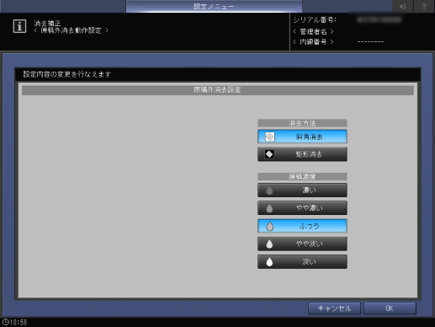Click the clock icon in status bar
The width and height of the screenshot is (435, 327).
pos(6,322)
